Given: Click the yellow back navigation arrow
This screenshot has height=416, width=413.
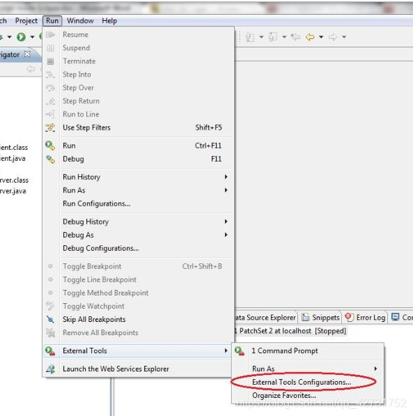Looking at the screenshot, I should pos(310,37).
